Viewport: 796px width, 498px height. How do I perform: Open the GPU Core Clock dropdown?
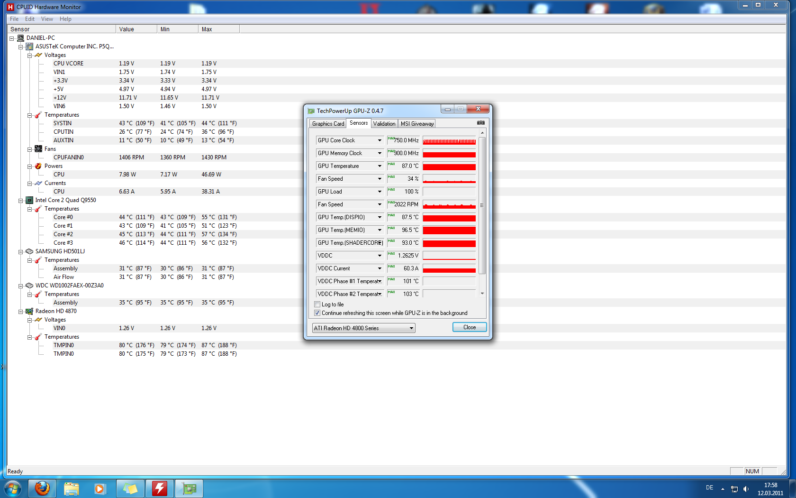point(380,140)
